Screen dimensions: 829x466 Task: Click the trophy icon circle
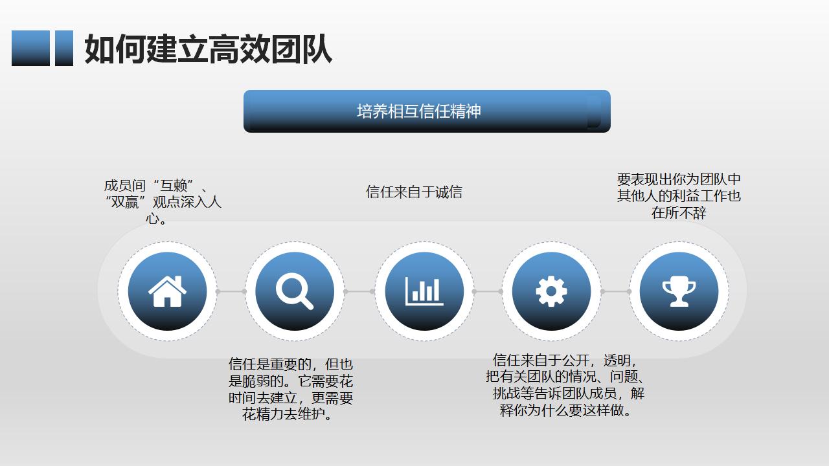[x=679, y=291]
